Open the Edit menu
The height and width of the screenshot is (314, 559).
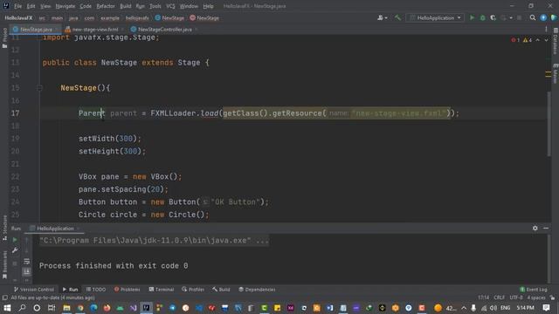[x=31, y=6]
